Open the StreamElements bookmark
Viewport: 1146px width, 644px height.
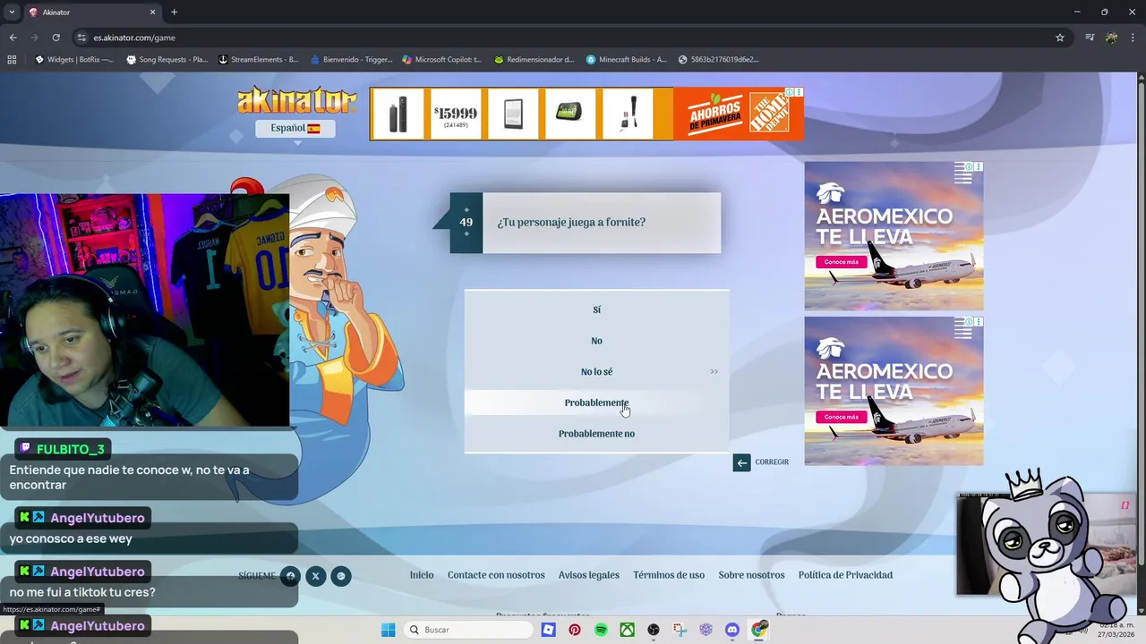259,60
